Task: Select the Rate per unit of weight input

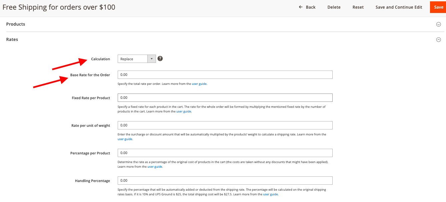Action: tap(225, 125)
